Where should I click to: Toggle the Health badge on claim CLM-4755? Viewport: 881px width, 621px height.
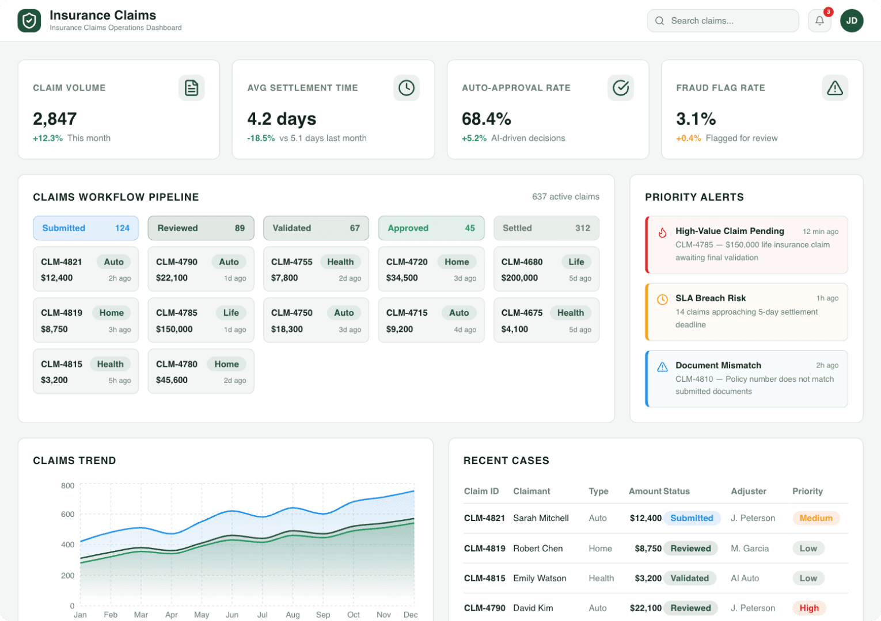coord(340,262)
